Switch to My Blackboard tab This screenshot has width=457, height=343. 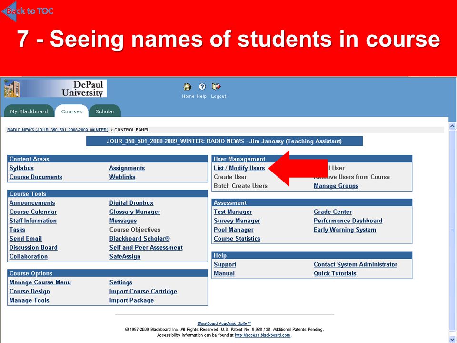[x=29, y=111]
